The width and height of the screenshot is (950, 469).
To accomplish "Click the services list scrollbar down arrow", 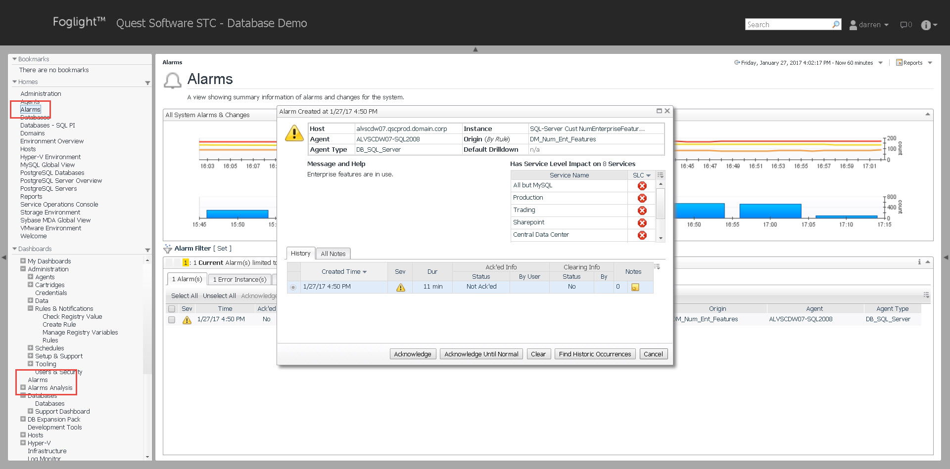I will pyautogui.click(x=661, y=238).
